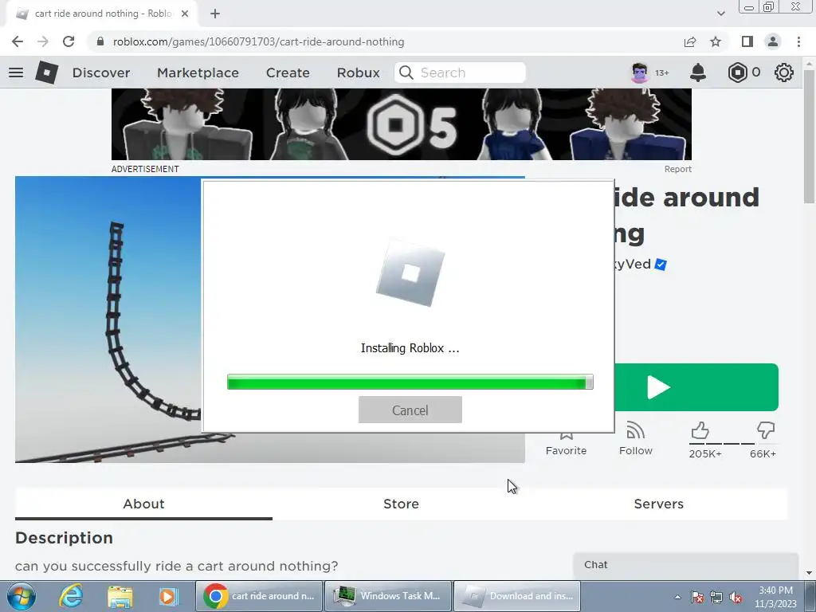The height and width of the screenshot is (612, 816).
Task: Switch to Download and install taskbar item
Action: pyautogui.click(x=517, y=596)
